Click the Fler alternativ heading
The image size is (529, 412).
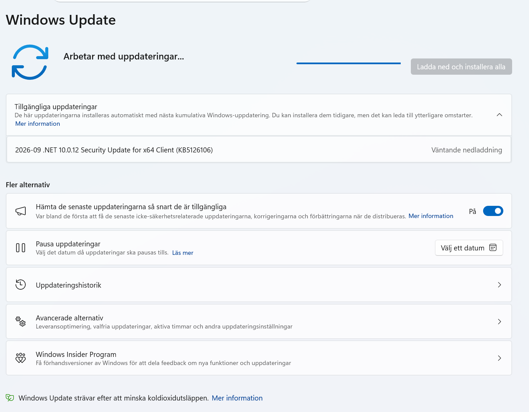tap(28, 185)
